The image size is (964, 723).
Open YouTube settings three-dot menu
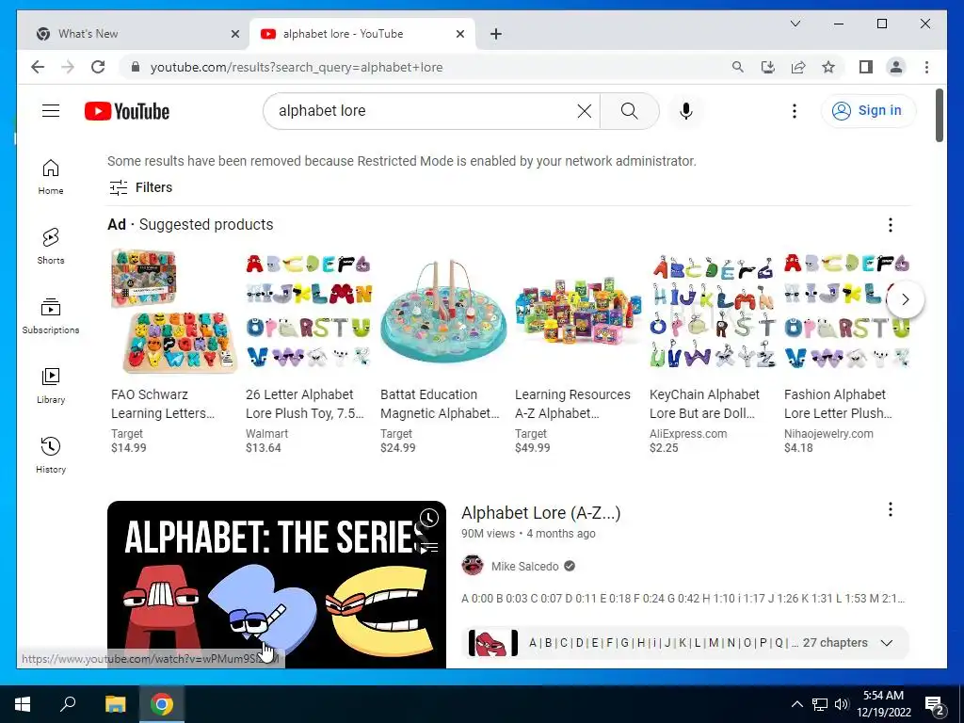point(795,111)
